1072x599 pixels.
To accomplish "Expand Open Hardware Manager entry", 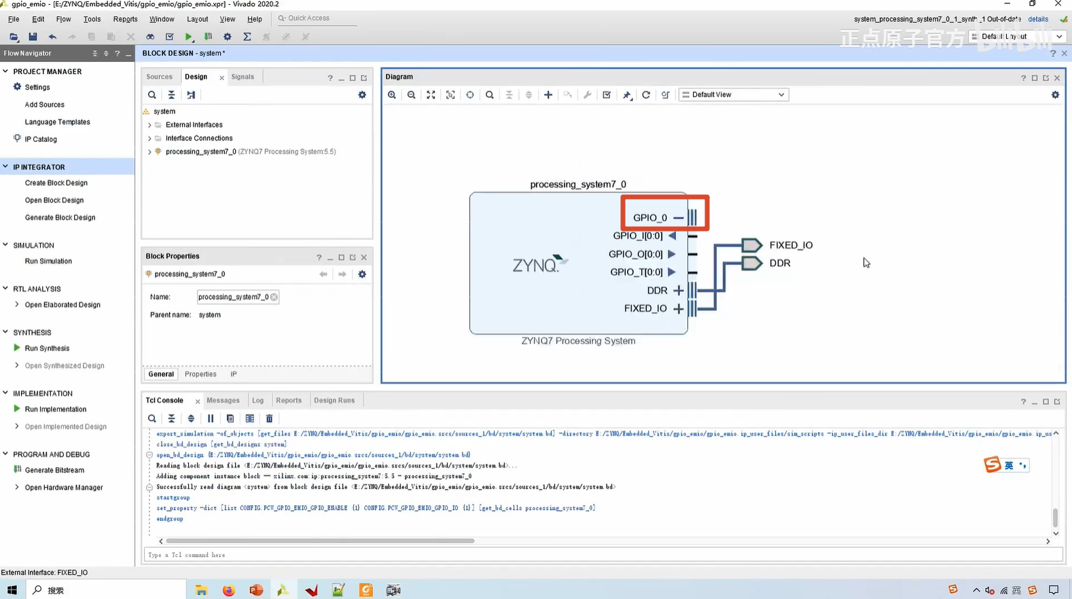I will tap(17, 488).
